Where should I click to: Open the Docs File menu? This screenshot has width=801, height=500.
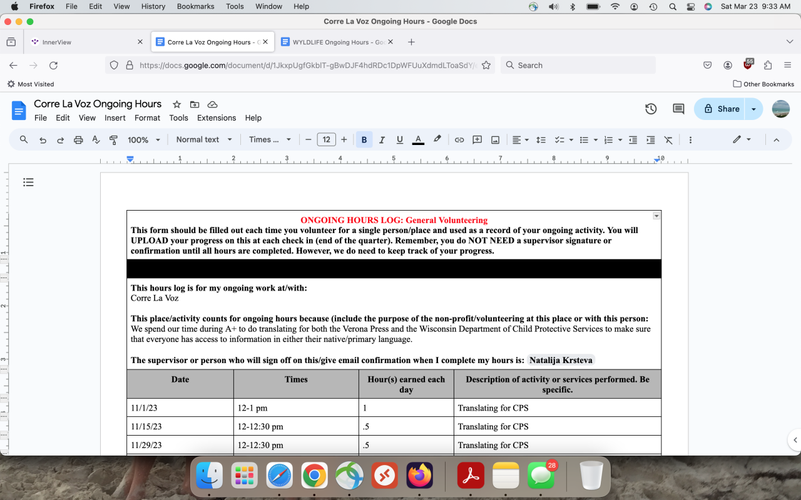[x=41, y=117]
